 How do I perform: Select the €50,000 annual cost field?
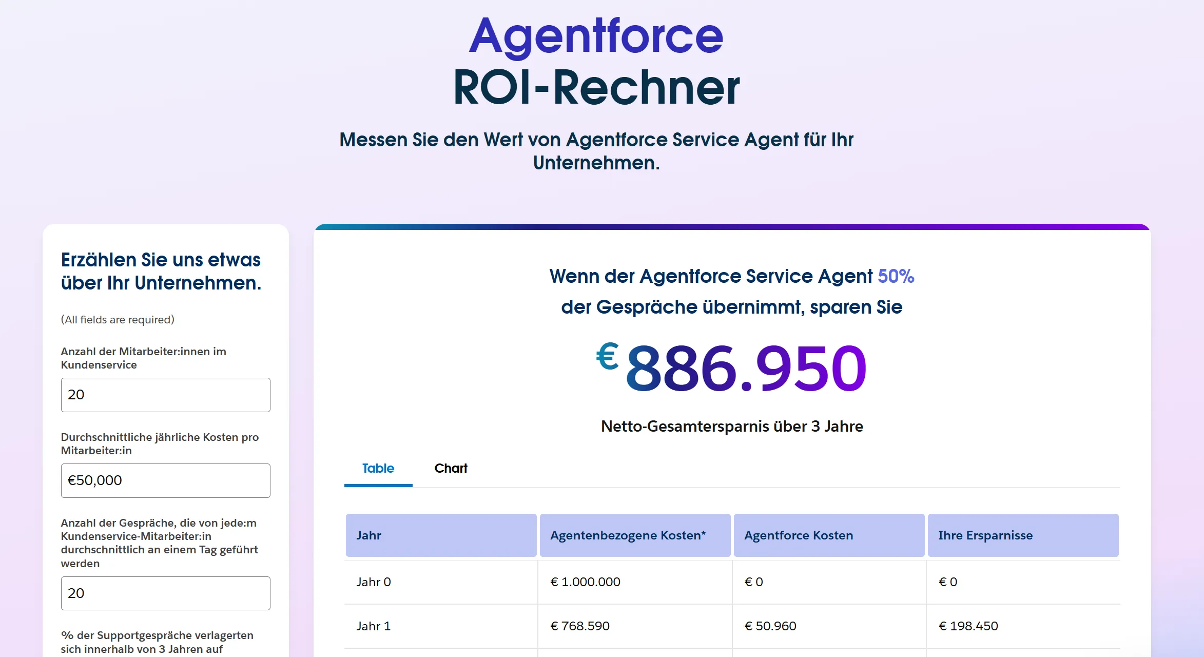[165, 480]
